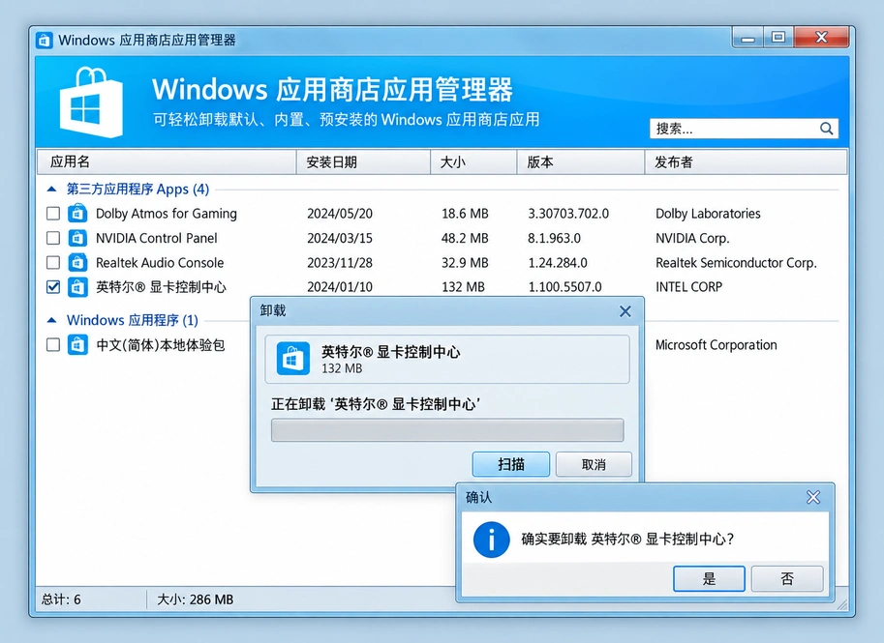Confirm uninstall with the 是 button

[709, 579]
